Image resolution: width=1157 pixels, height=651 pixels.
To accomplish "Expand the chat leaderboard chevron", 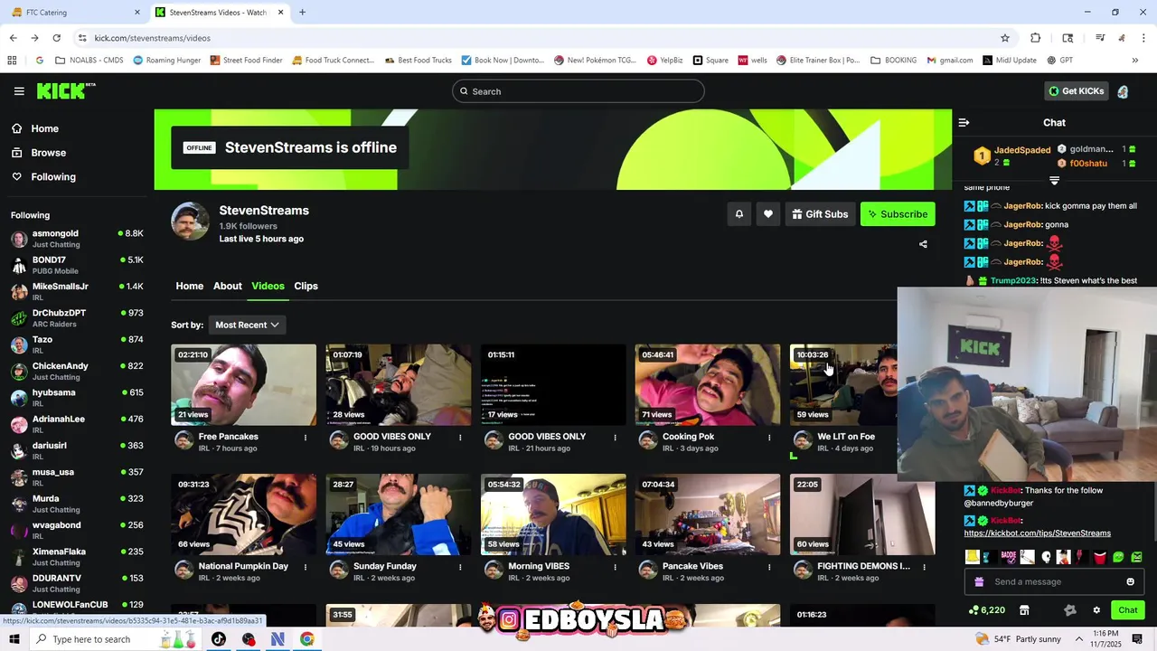I will (x=1054, y=181).
